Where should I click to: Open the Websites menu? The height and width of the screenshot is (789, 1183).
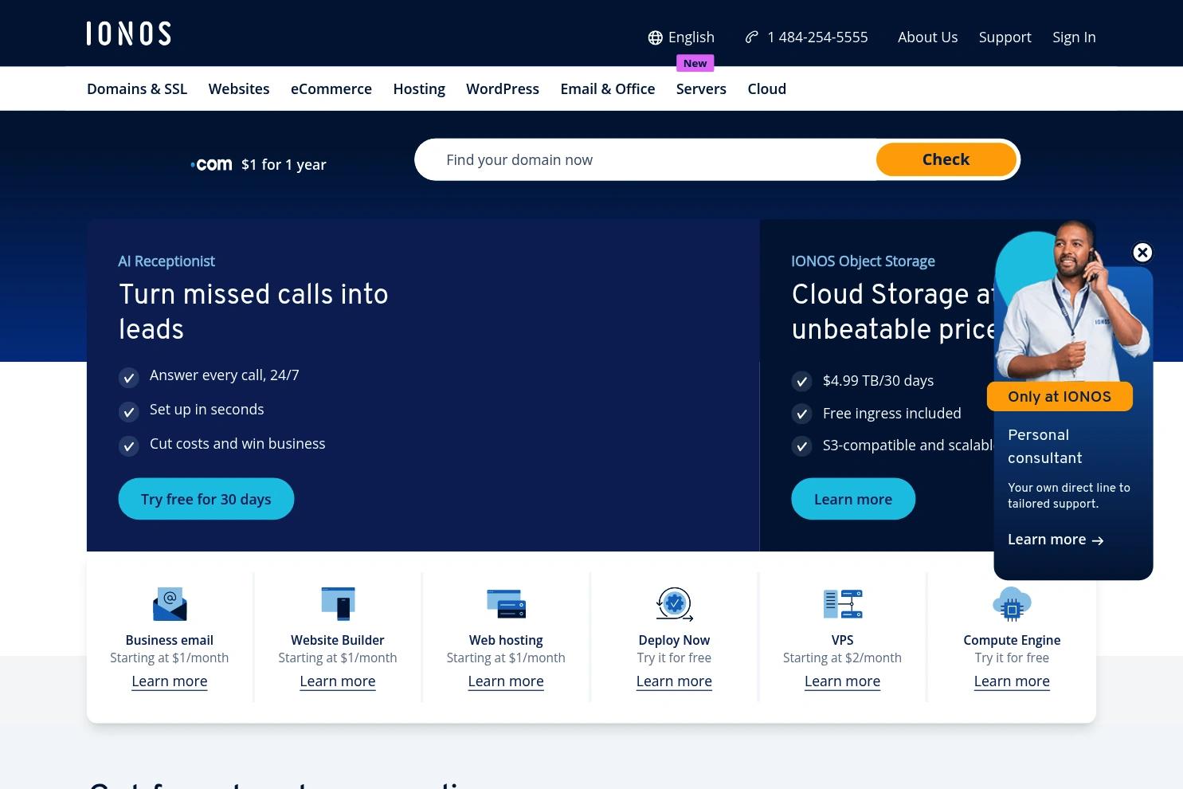pyautogui.click(x=239, y=88)
